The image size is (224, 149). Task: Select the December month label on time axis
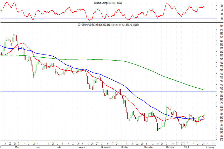coord(171,147)
